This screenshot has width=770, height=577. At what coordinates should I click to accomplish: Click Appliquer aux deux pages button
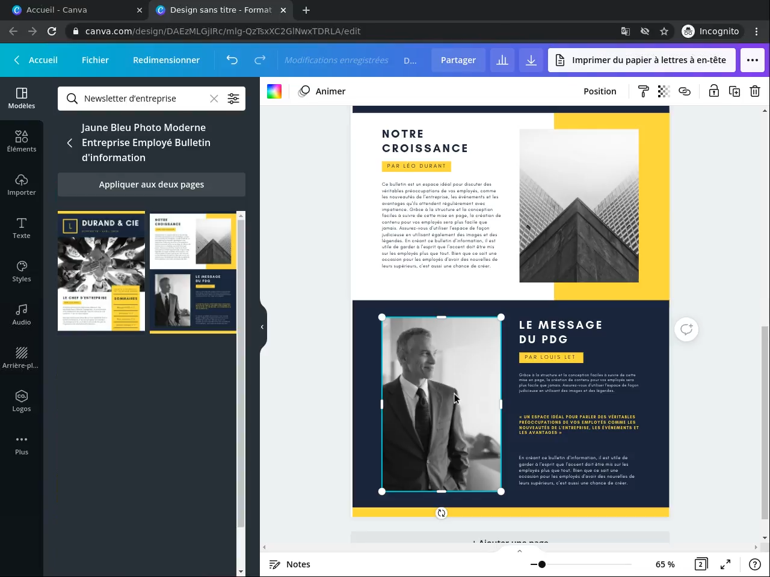click(152, 185)
